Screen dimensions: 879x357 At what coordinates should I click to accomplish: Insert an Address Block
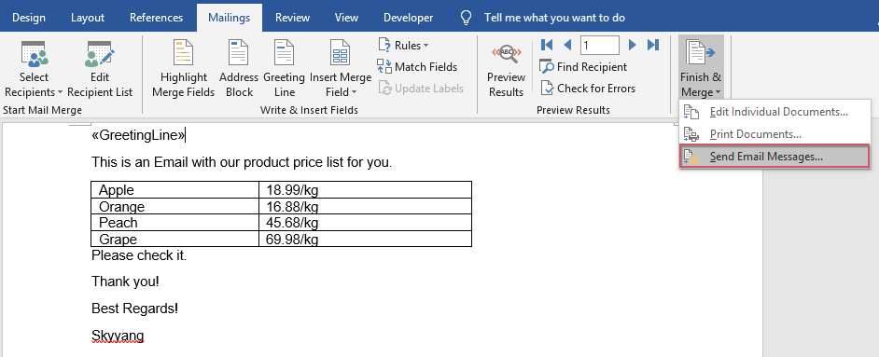coord(239,69)
